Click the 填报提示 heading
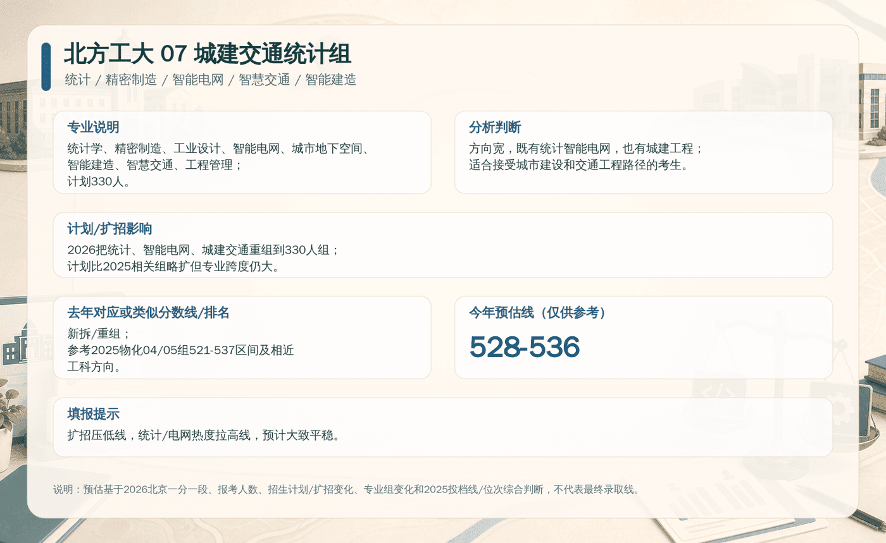Viewport: 886px width, 543px height. (x=94, y=414)
